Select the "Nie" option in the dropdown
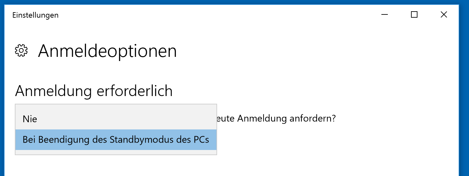This screenshot has height=176, width=469. click(x=116, y=119)
